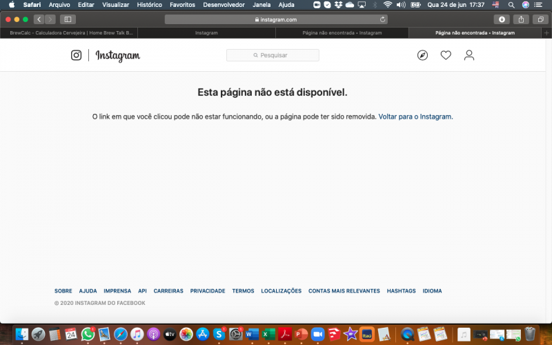Reload the page with refresh icon
This screenshot has width=552, height=345.
pyautogui.click(x=382, y=19)
